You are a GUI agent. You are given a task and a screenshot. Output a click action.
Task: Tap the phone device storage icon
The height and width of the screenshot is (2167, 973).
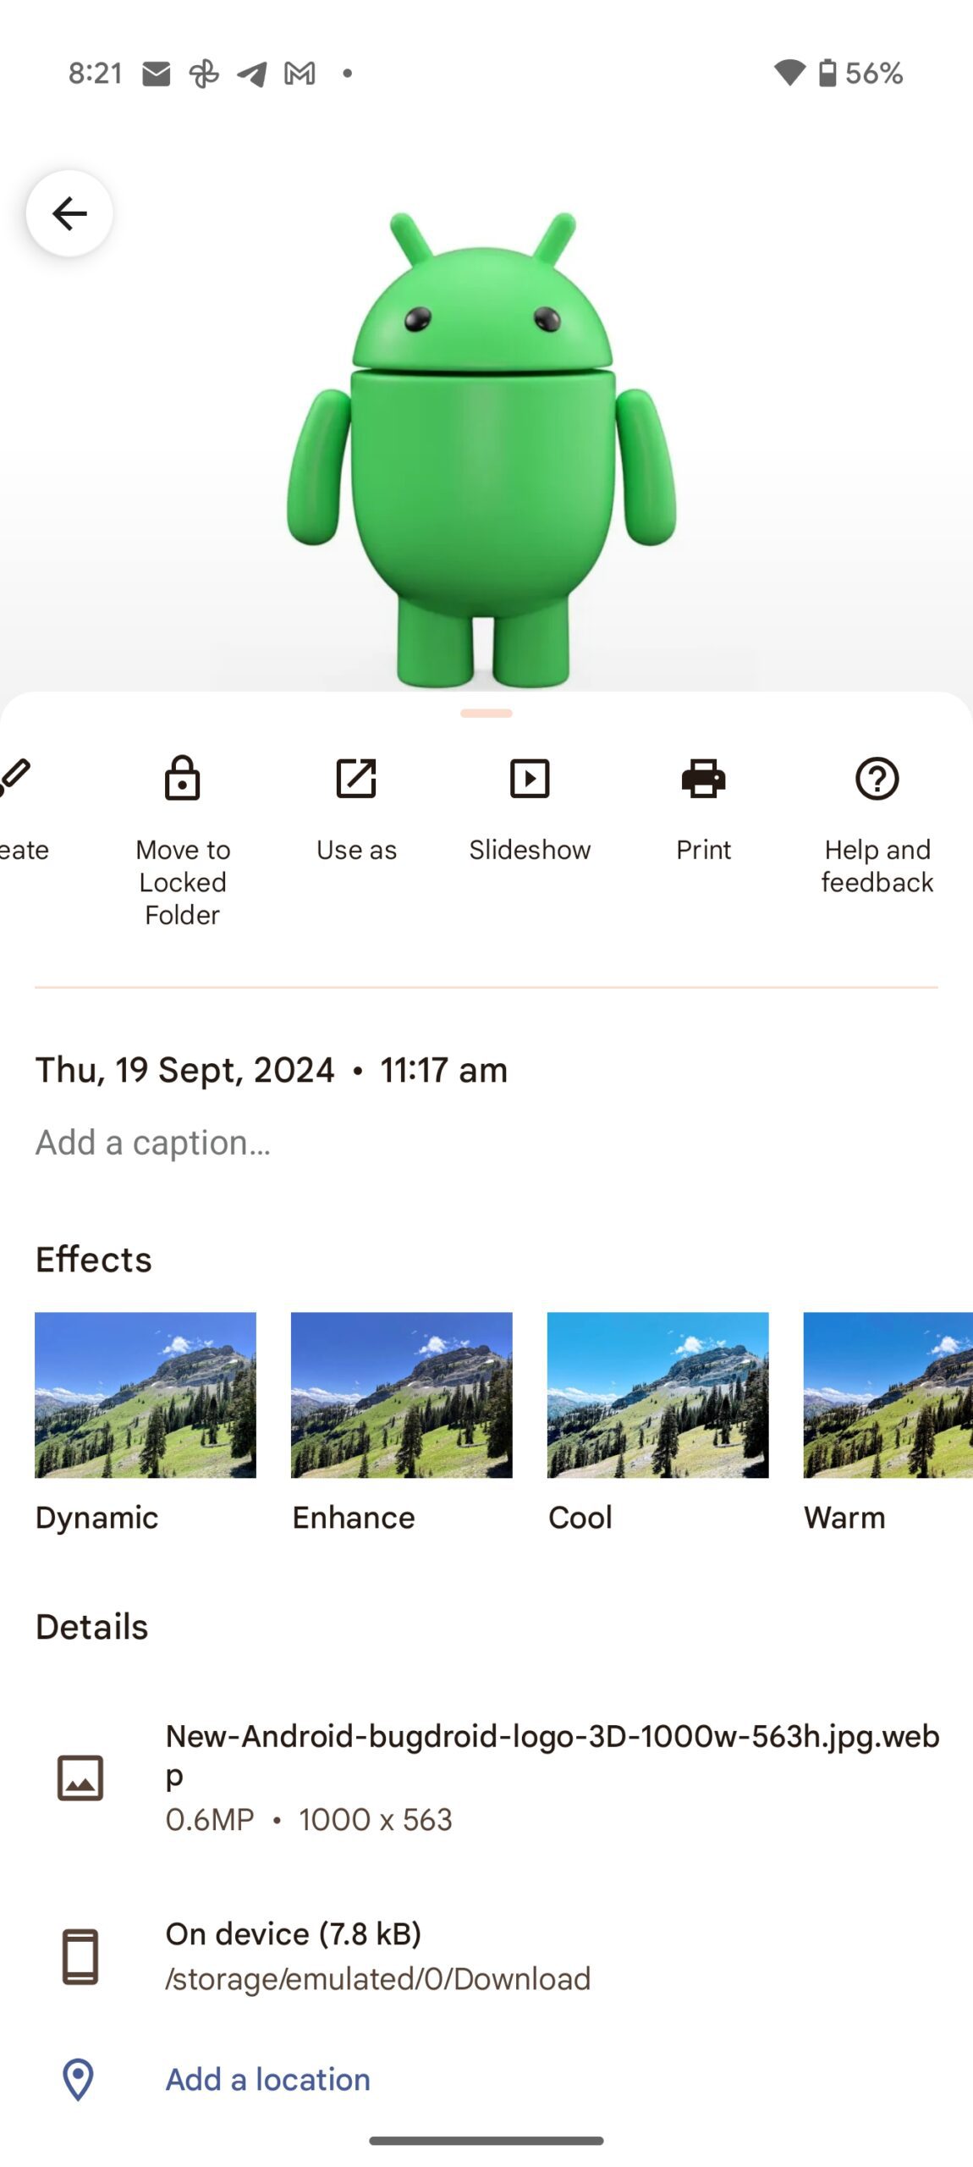tap(80, 1956)
